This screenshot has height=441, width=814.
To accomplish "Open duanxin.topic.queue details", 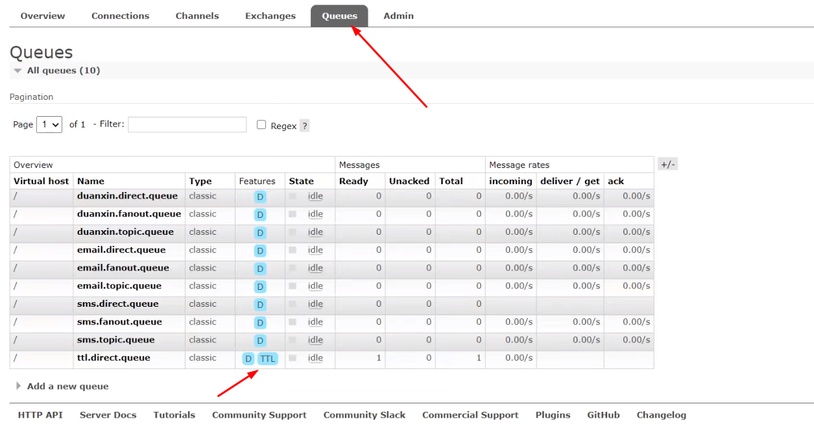I will (125, 232).
